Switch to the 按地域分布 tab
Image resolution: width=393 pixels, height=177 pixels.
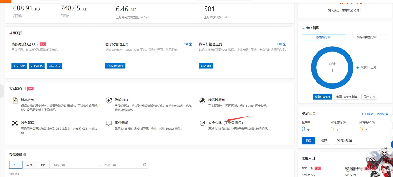pyautogui.click(x=323, y=37)
